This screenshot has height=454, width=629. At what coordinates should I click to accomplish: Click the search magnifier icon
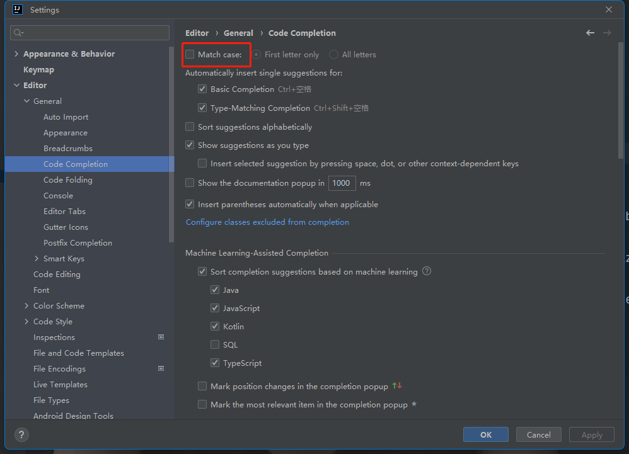point(18,33)
